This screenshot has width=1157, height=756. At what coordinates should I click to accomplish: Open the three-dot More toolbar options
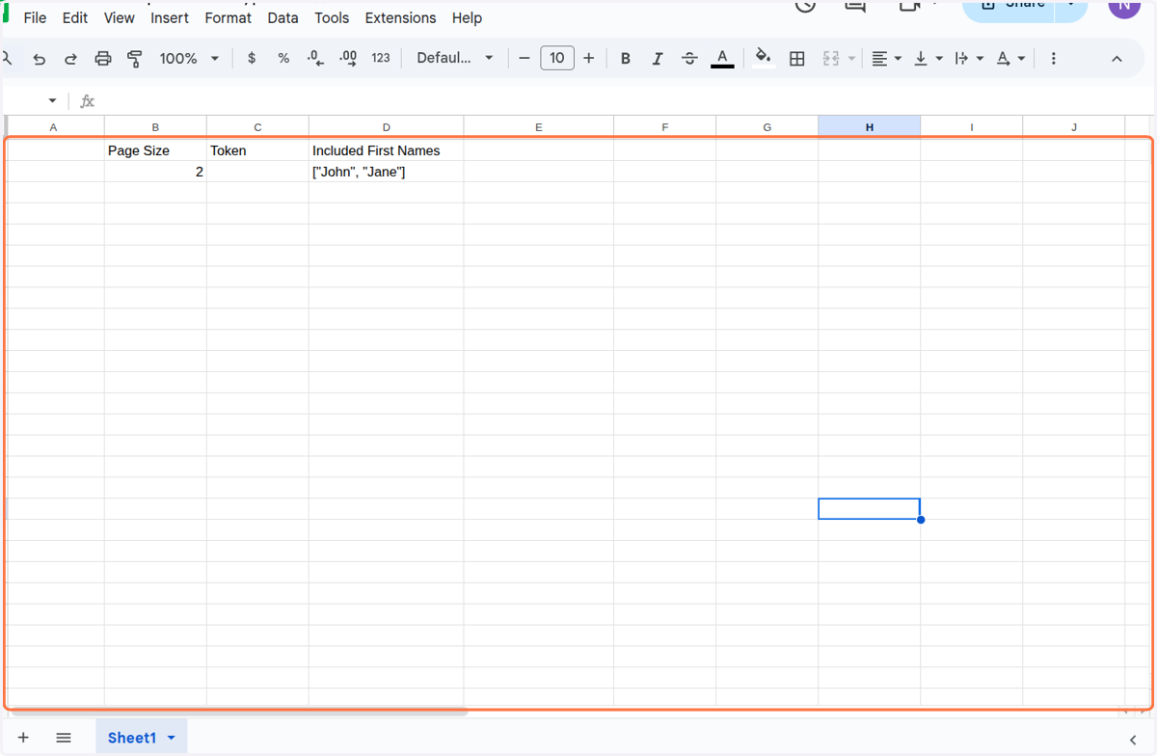coord(1053,59)
